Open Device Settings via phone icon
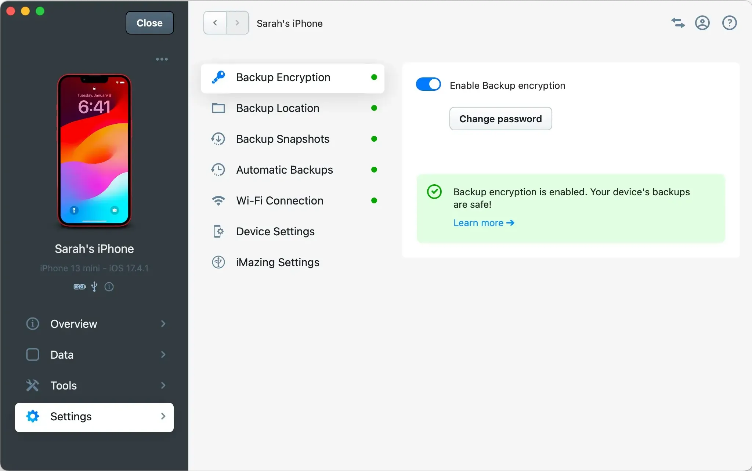752x471 pixels. [218, 231]
